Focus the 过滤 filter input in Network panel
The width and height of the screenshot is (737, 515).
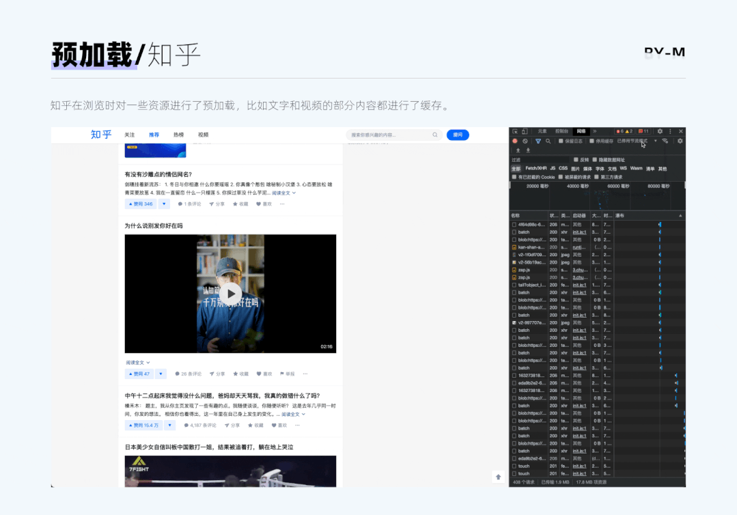click(540, 160)
